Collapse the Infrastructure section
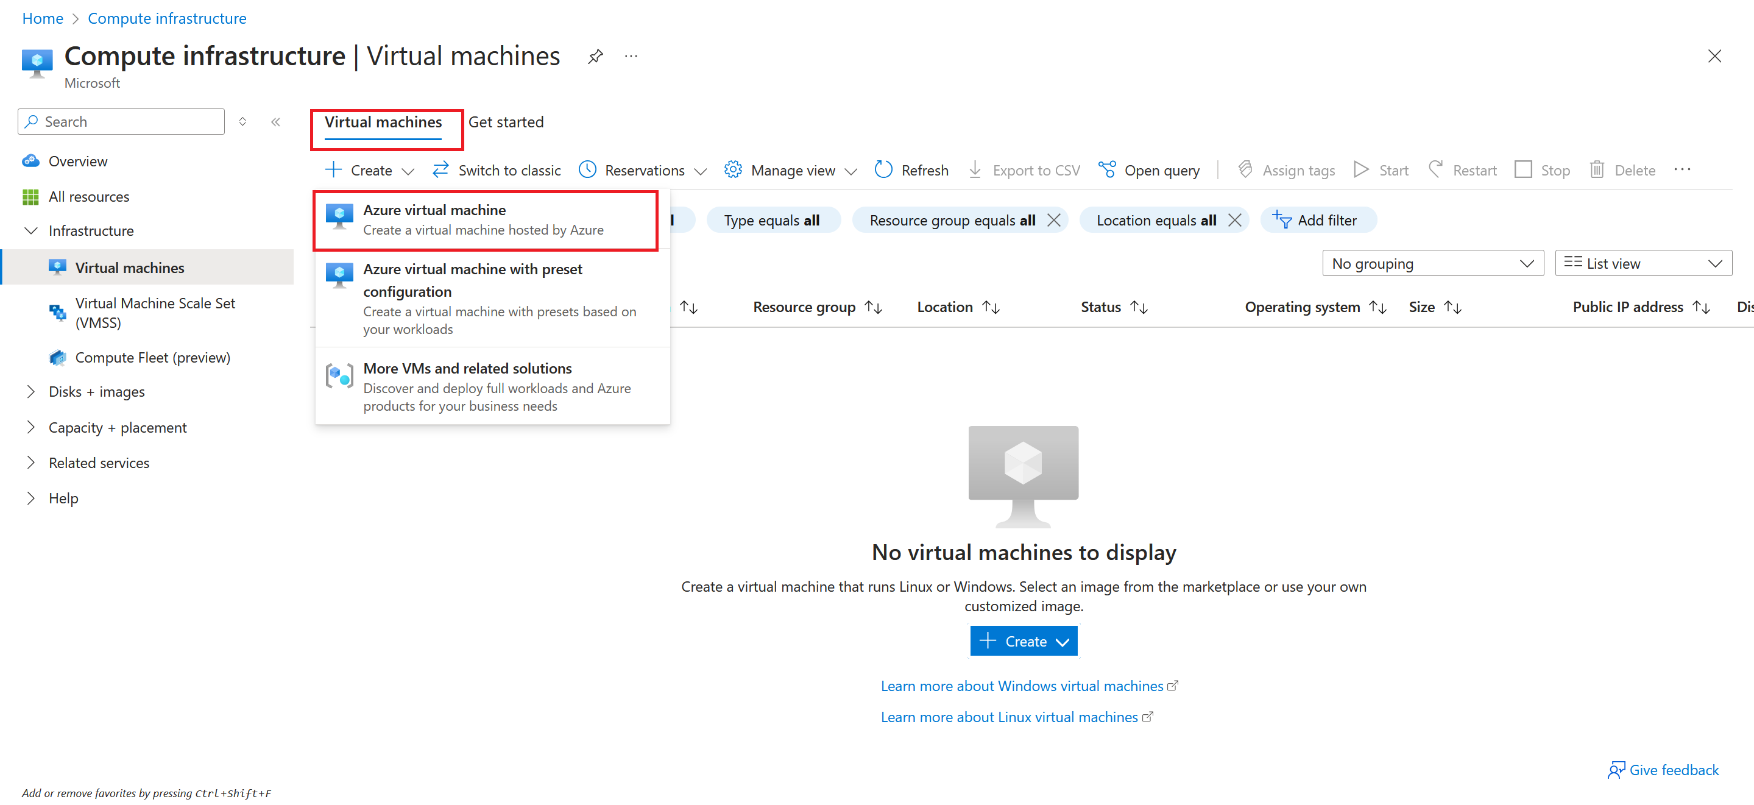 click(x=30, y=231)
